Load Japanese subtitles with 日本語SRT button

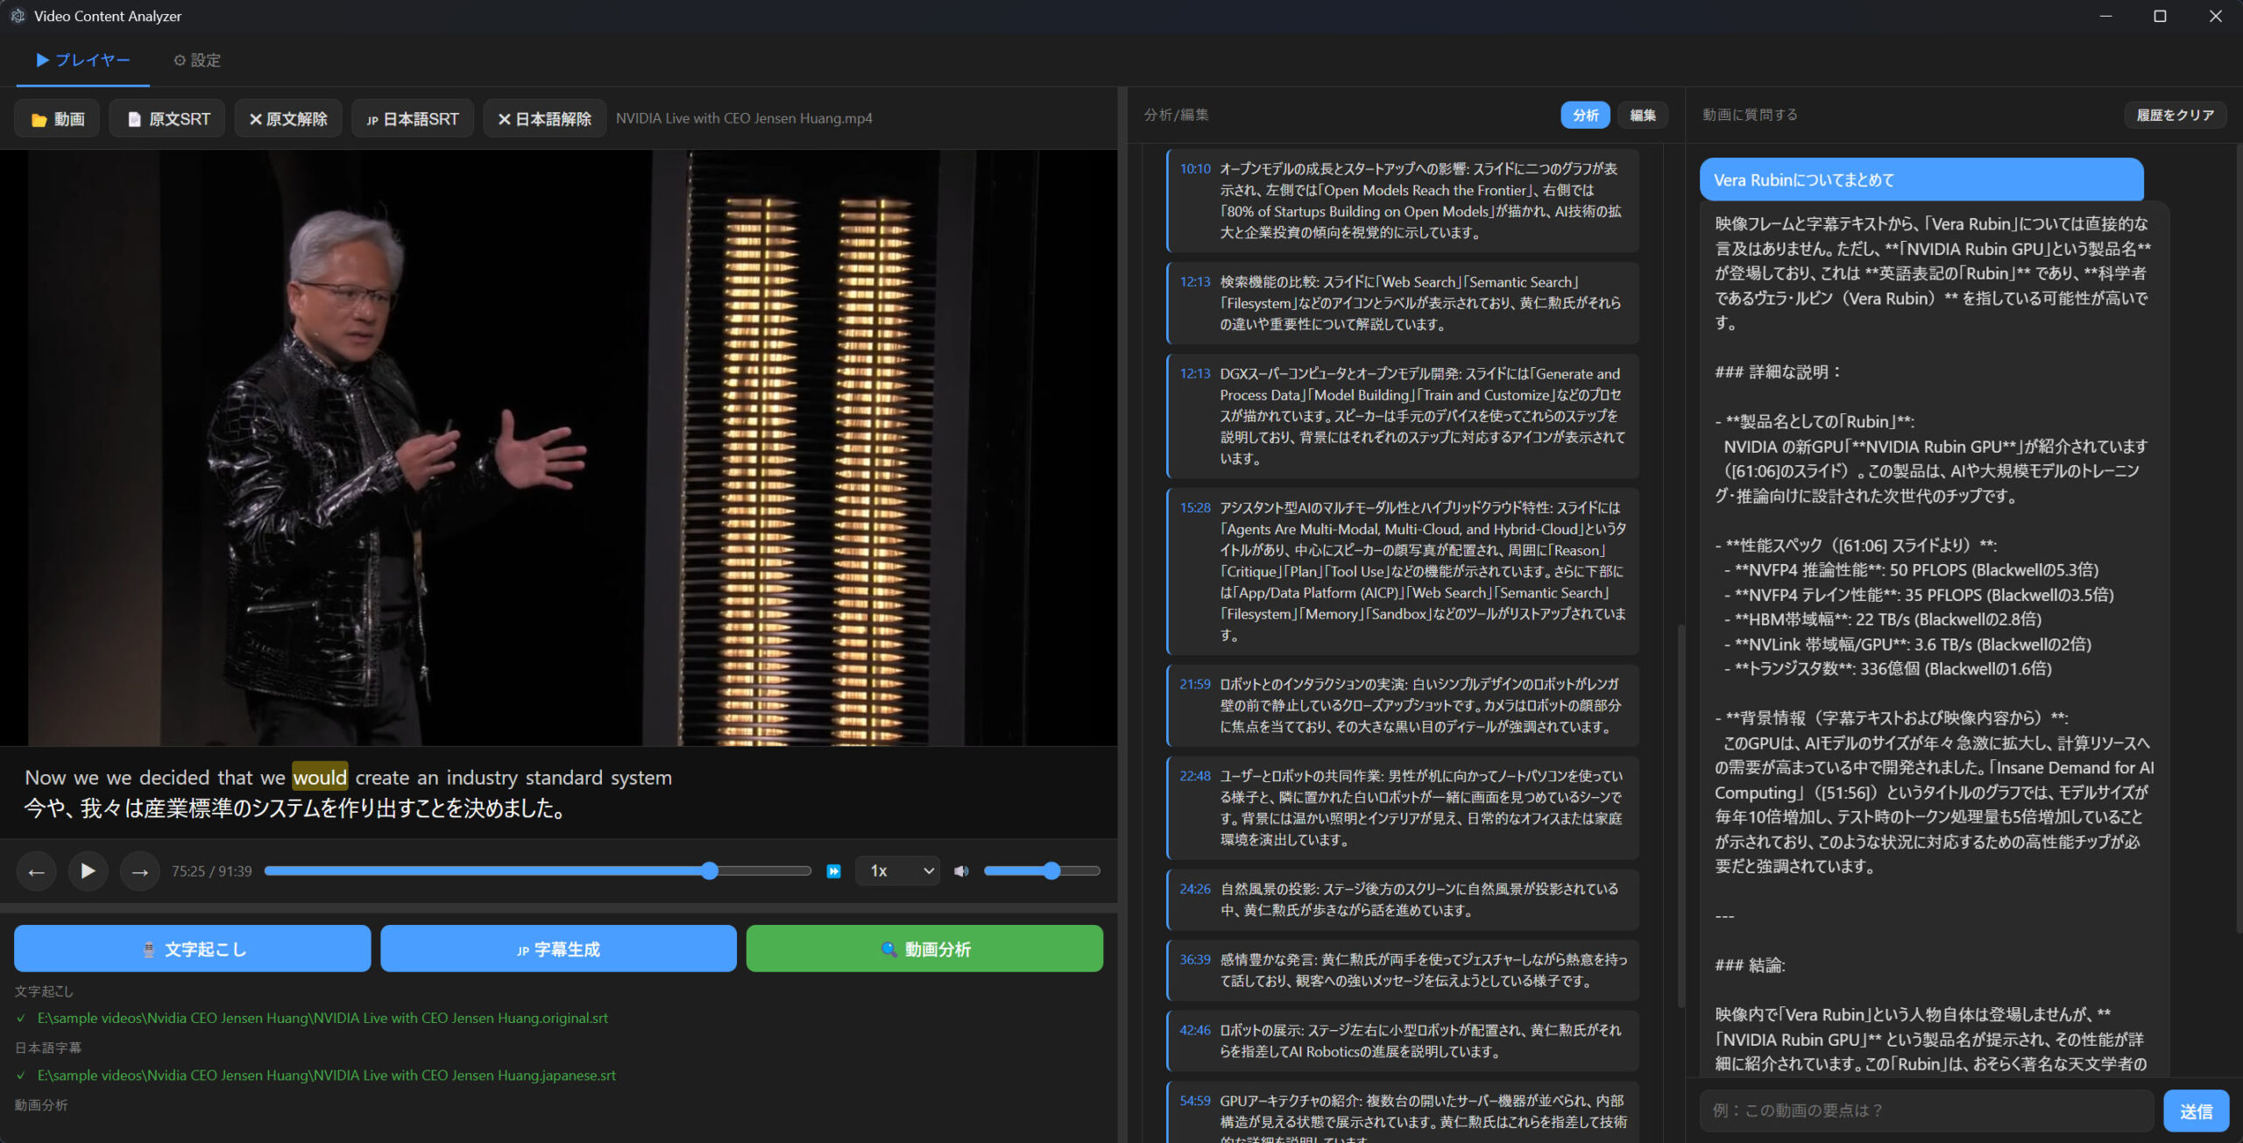click(x=413, y=118)
